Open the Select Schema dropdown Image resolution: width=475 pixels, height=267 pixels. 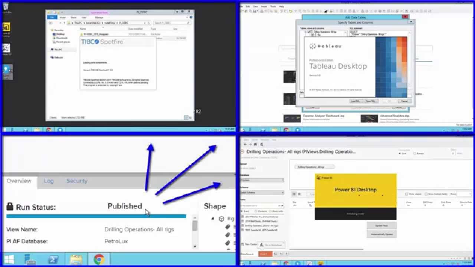[x=262, y=192]
